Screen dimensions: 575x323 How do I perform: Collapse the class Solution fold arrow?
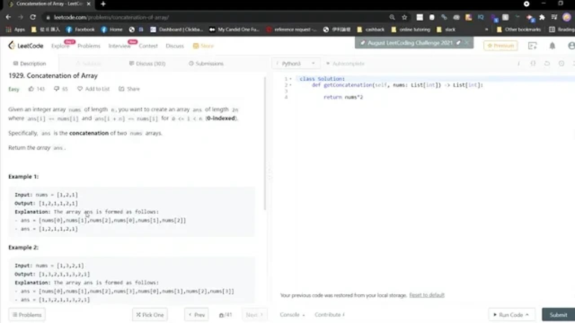click(291, 79)
